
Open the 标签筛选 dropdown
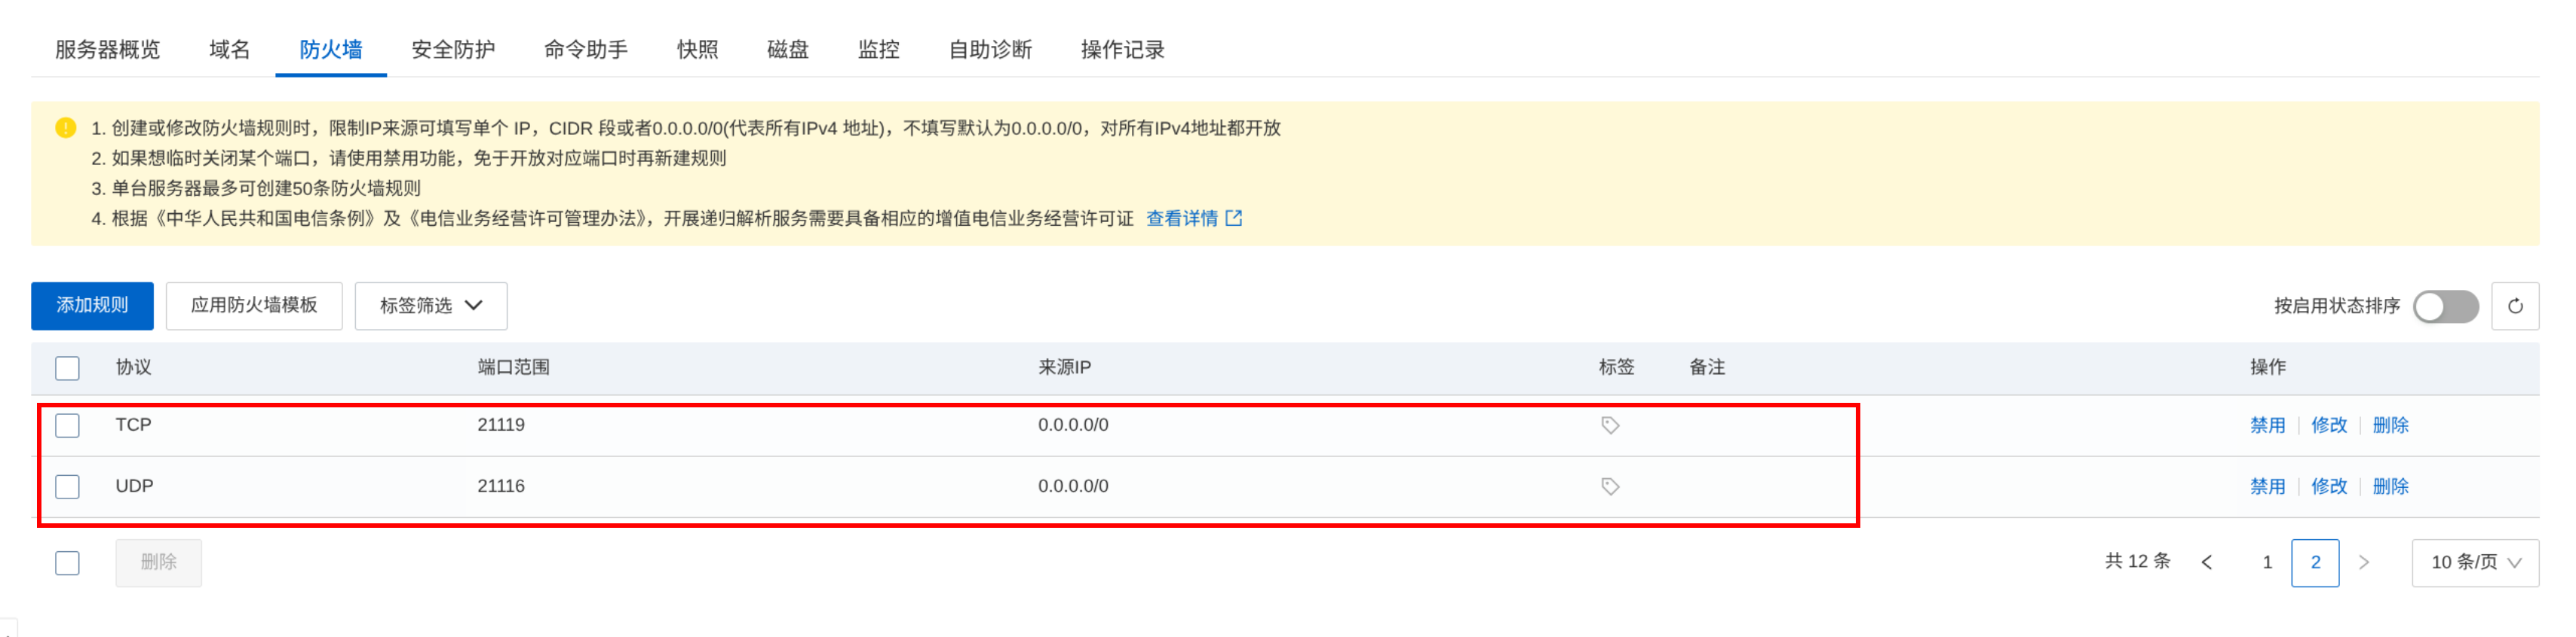click(431, 306)
